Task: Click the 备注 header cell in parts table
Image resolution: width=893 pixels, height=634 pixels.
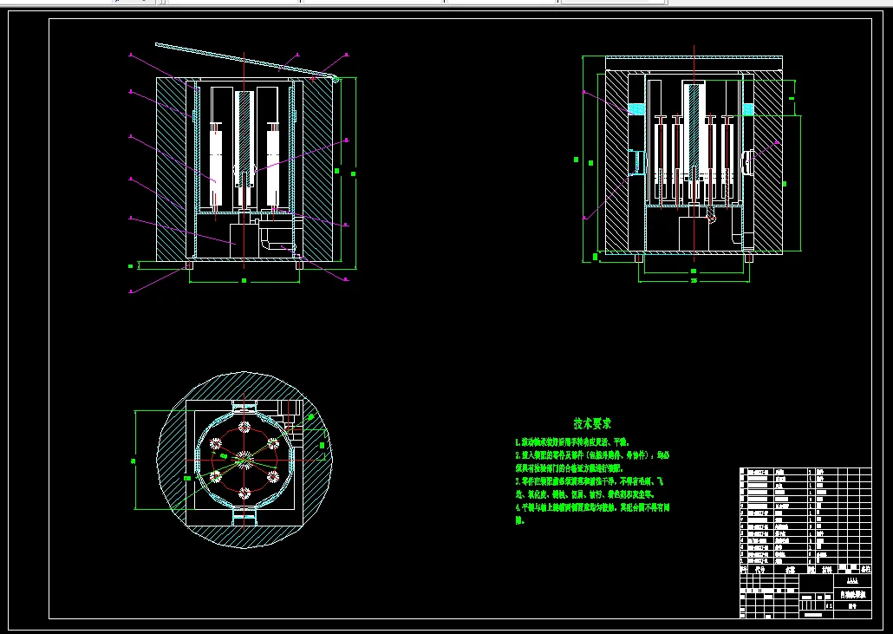Action: [x=865, y=569]
